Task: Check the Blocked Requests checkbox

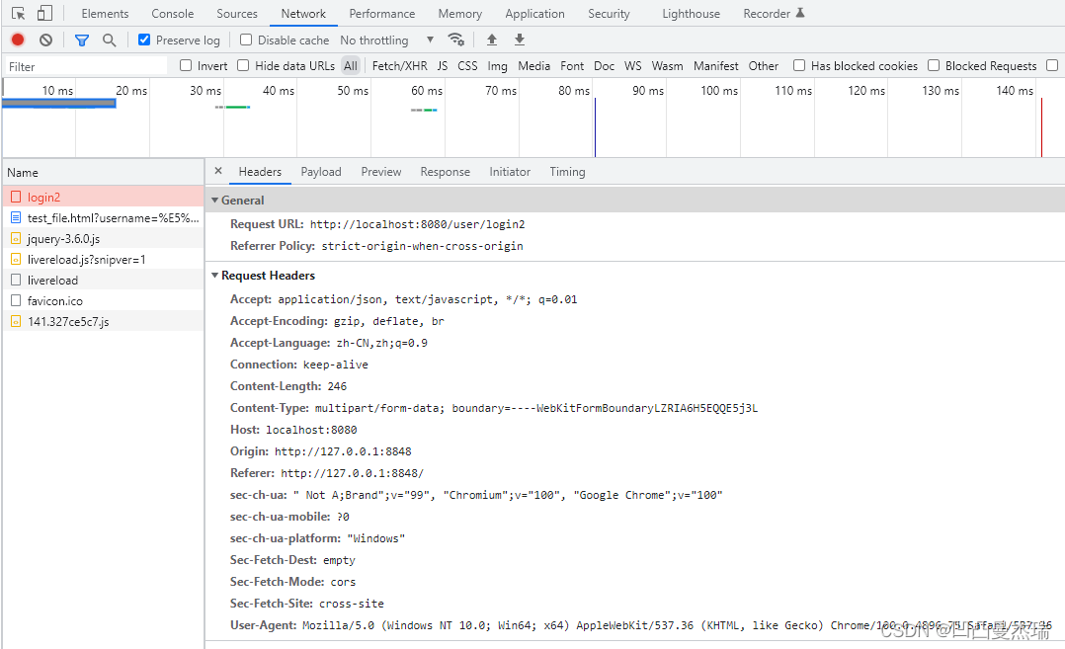Action: point(934,65)
